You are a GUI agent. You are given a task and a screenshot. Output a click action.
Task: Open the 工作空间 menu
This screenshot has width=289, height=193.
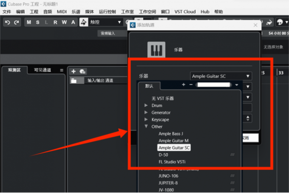coord(147,12)
